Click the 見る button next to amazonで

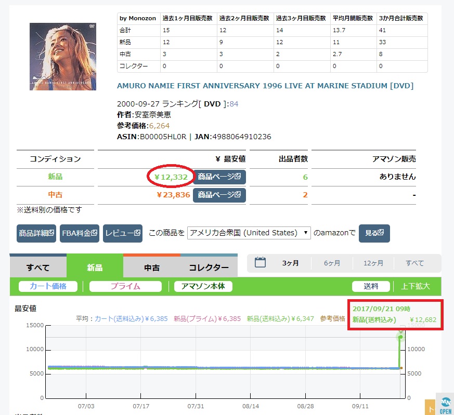pos(374,233)
